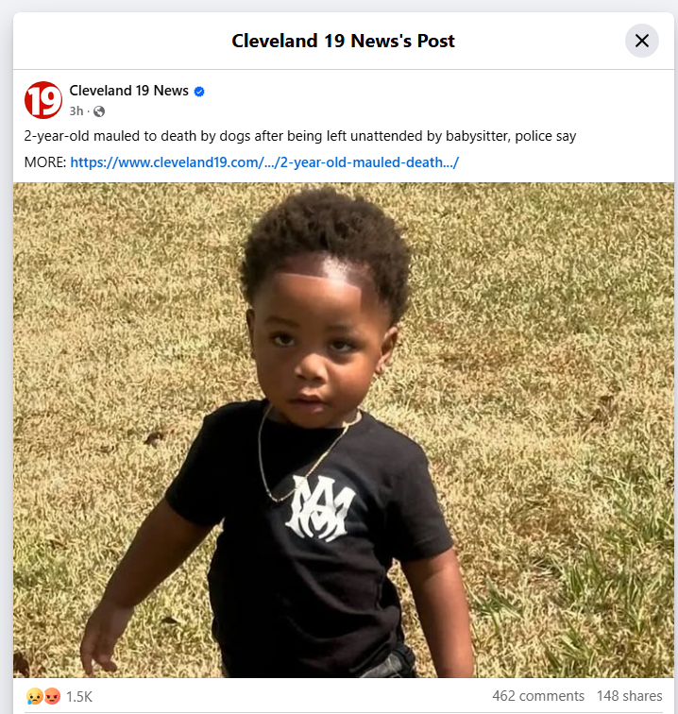Viewport: 678px width, 714px height.
Task: Click the globe public audience icon
Action: [x=99, y=111]
